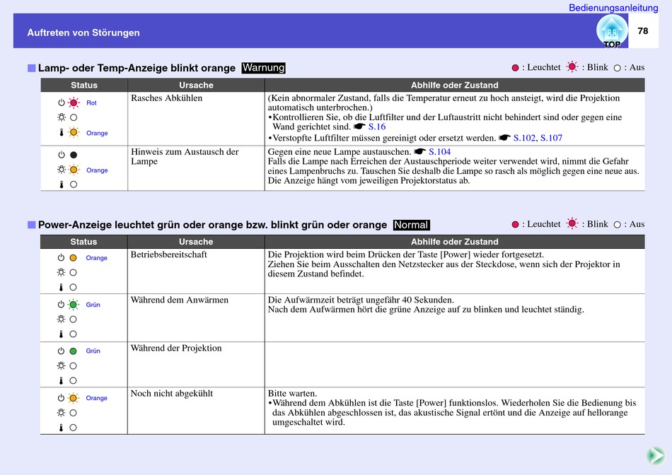
Task: Click black power indicator in Lampe-Austausch row
Action: point(74,155)
